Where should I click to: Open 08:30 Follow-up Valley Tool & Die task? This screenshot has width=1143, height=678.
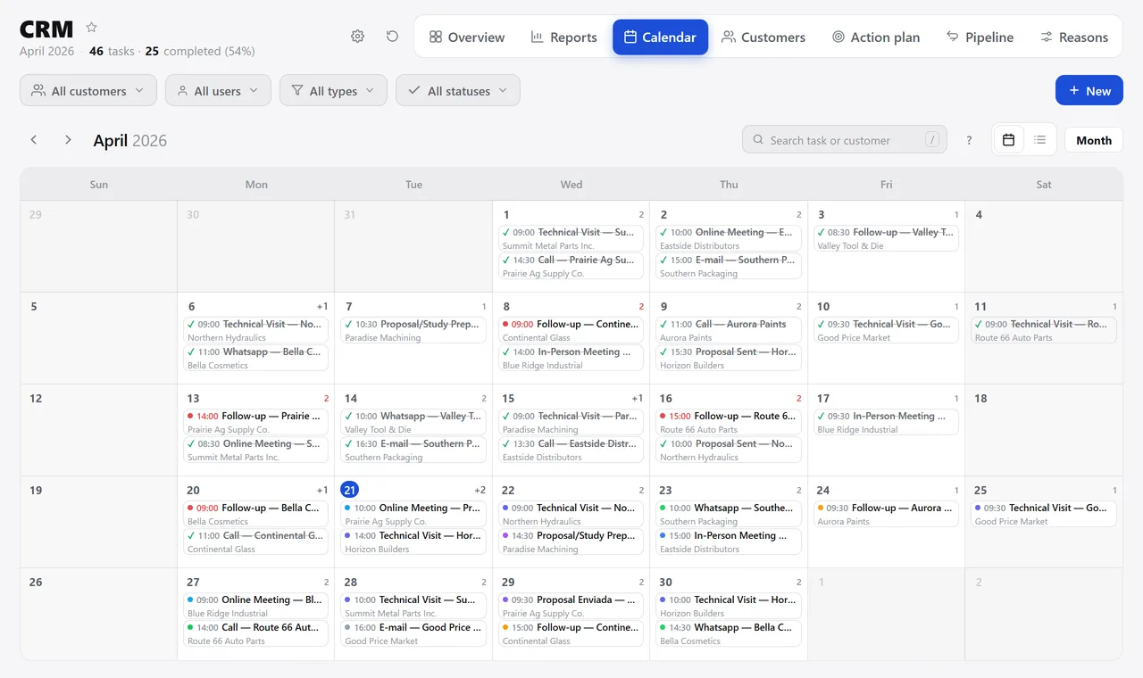[886, 238]
